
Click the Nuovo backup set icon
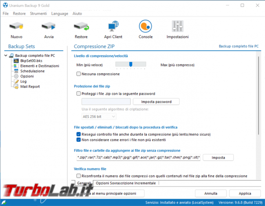[x=16, y=26]
